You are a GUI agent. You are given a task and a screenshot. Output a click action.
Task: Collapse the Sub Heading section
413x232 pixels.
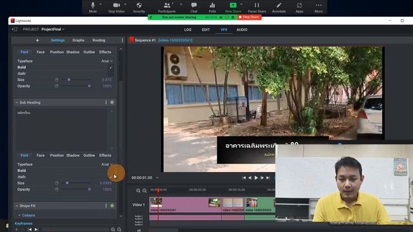17,102
